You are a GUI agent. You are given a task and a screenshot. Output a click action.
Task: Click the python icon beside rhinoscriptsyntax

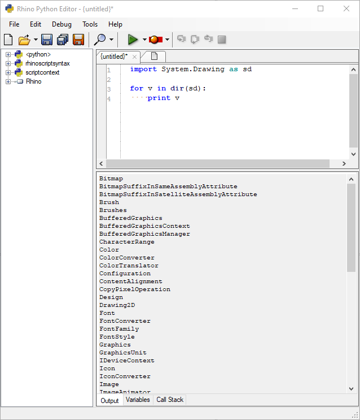click(19, 63)
